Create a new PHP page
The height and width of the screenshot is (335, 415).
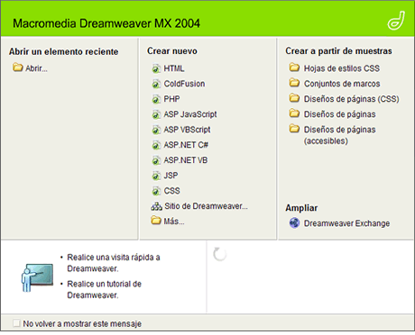point(171,99)
